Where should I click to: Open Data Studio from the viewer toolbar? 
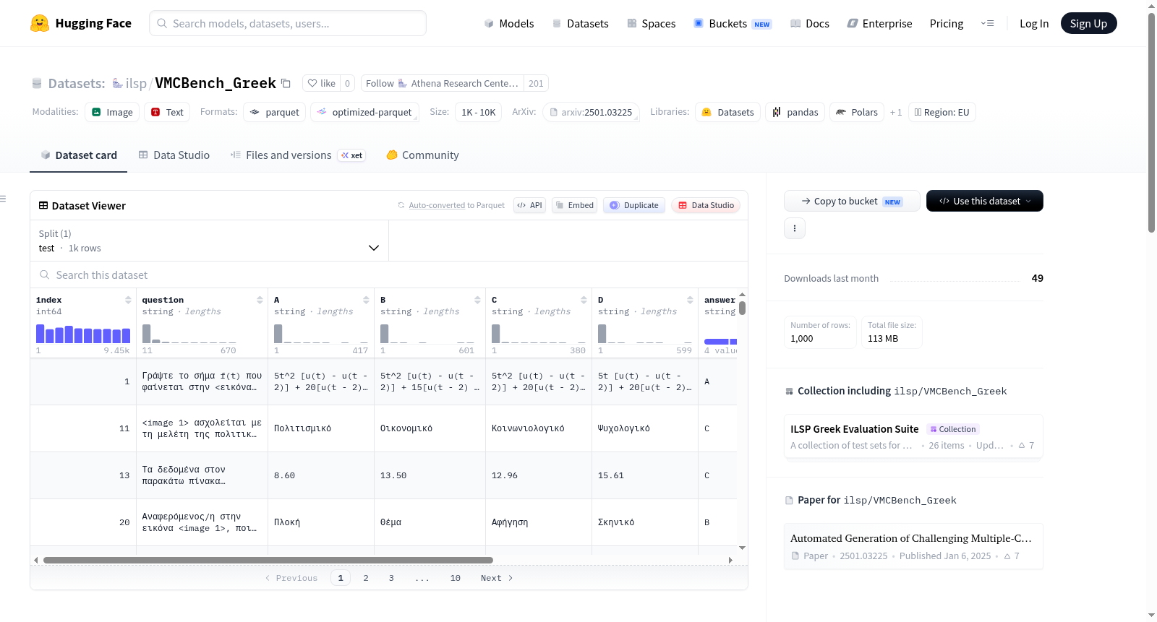706,205
